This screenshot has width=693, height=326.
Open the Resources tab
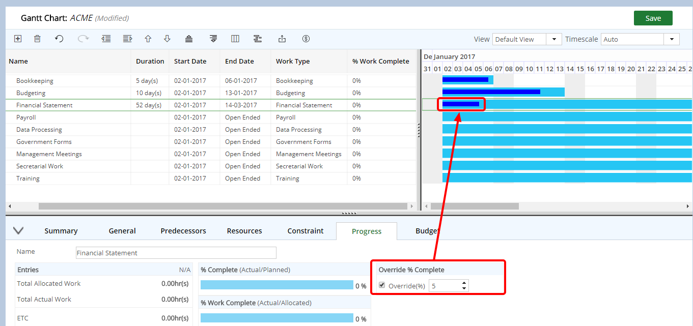244,231
